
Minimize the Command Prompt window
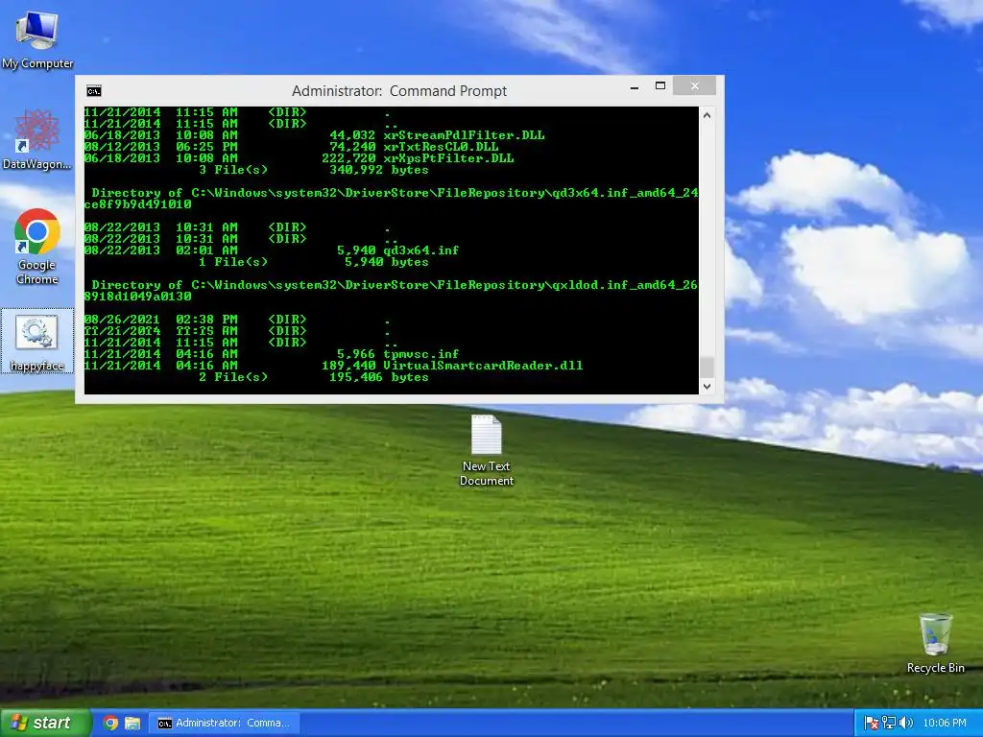[635, 86]
